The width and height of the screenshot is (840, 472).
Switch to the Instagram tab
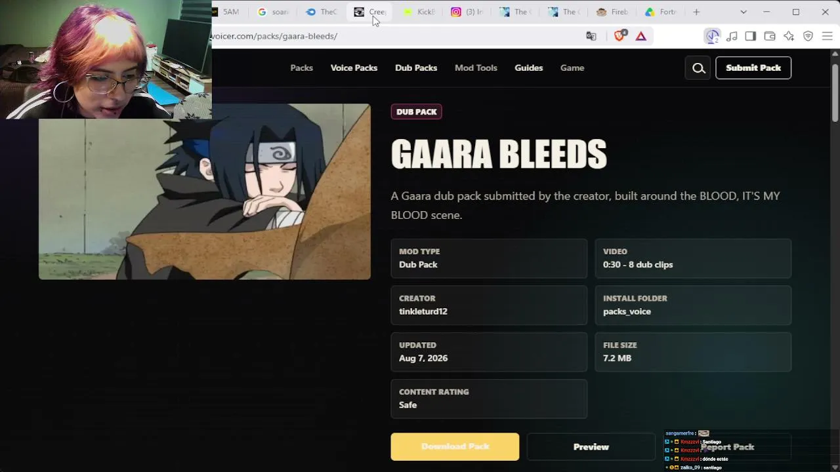click(x=466, y=12)
